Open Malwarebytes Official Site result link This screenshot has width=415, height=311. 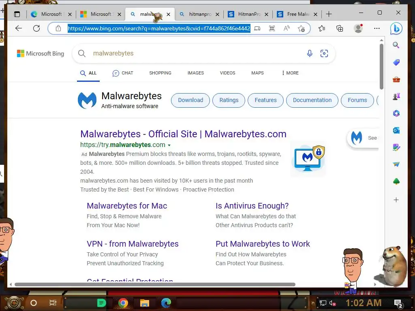click(183, 134)
